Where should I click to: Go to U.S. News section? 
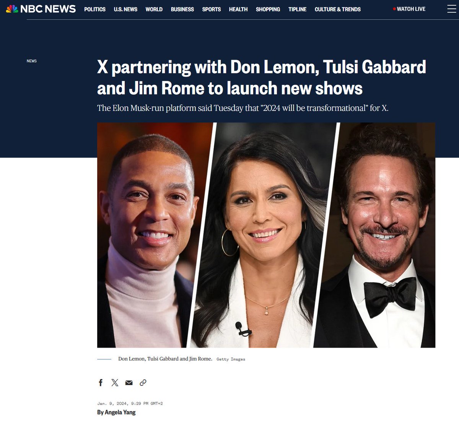coord(125,9)
